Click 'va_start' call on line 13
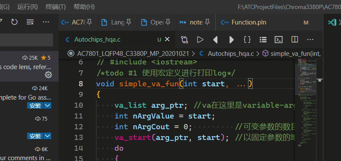 coord(133,137)
